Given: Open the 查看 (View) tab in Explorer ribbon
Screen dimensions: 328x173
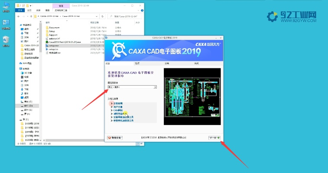Looking at the screenshot, I should [47, 10].
